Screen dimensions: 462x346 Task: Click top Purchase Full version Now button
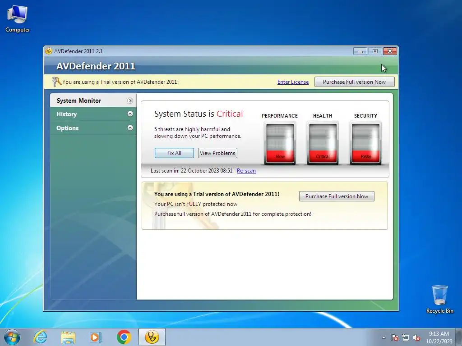pos(355,82)
